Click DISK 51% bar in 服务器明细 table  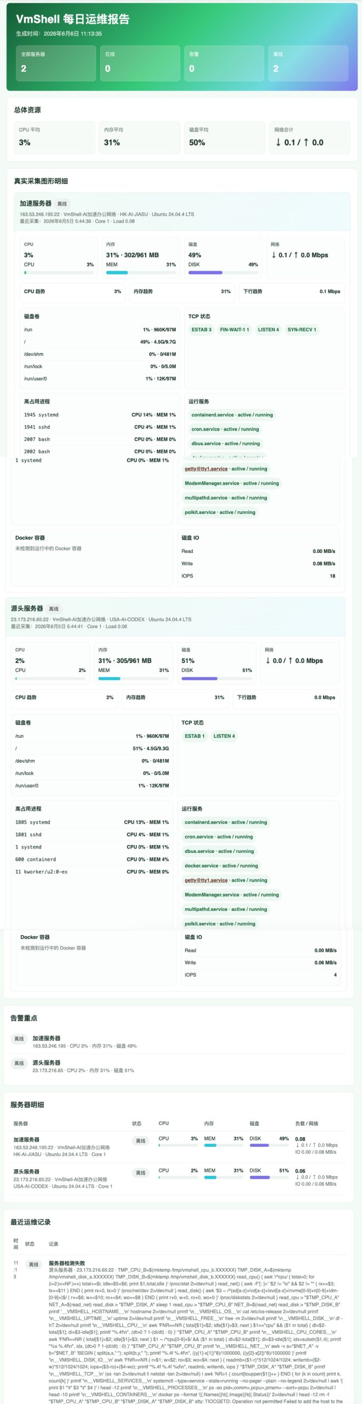(x=269, y=1177)
